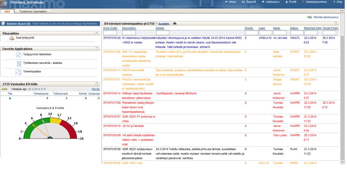Open Uusi työpyyntö quick insert

pyautogui.click(x=25, y=38)
